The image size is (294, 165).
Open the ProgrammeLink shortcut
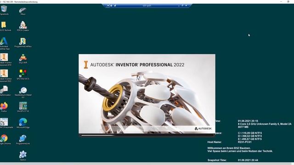pyautogui.click(x=23, y=138)
